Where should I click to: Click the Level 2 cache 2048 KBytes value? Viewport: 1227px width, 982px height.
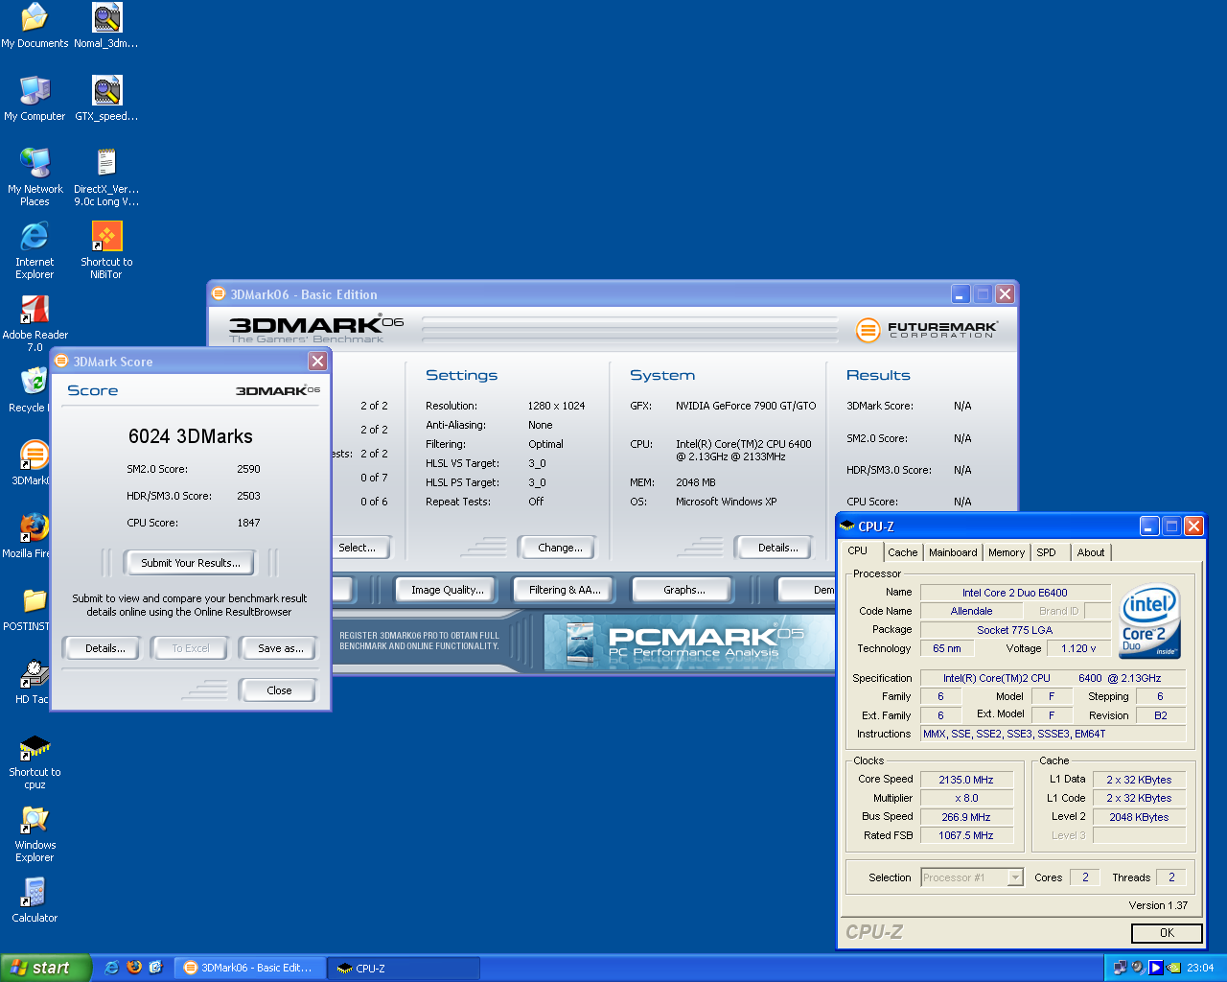pyautogui.click(x=1139, y=817)
